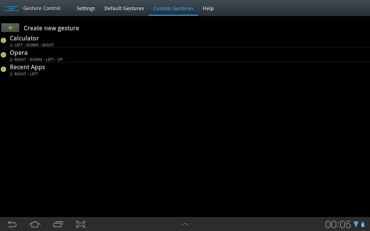The height and width of the screenshot is (231, 370).
Task: Open the Default Gestures tab
Action: 124,8
